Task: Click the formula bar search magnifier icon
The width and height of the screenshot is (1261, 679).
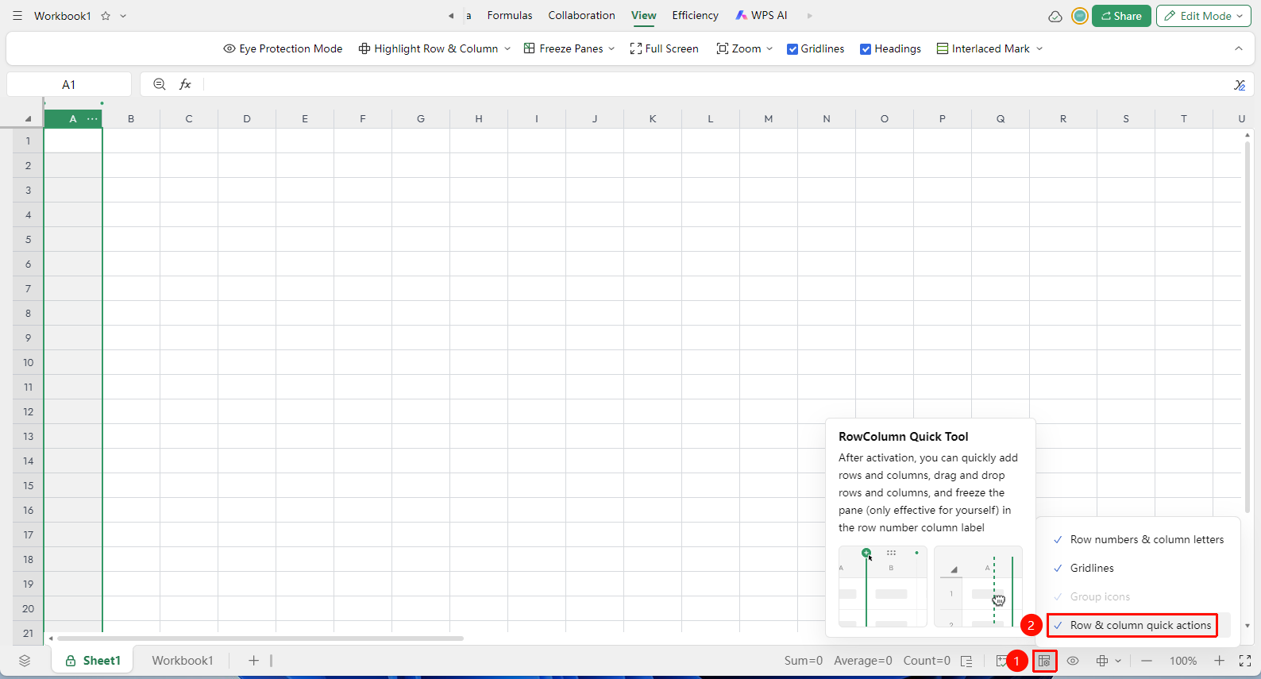Action: click(160, 84)
